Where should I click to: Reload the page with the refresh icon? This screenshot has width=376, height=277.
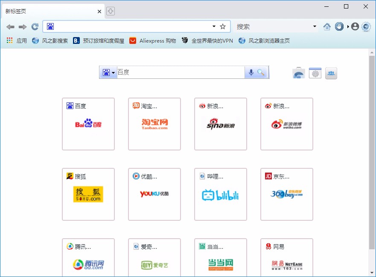(35, 26)
